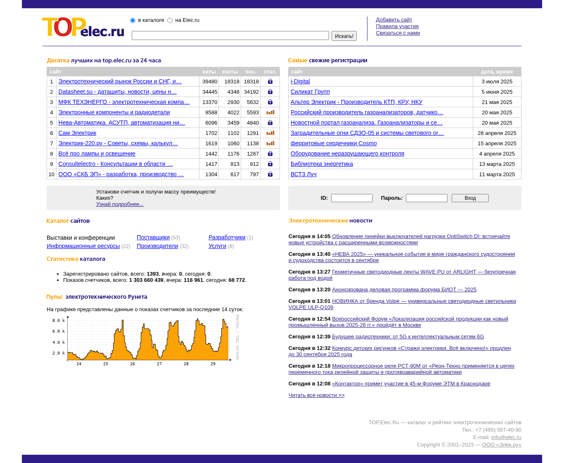Open catalog category «Услуги»
Screen dimensions: 564x463
pyautogui.click(x=217, y=246)
